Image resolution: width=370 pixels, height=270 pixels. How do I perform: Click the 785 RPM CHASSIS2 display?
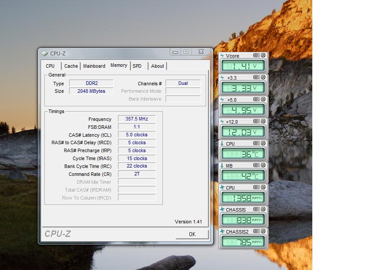(x=243, y=242)
